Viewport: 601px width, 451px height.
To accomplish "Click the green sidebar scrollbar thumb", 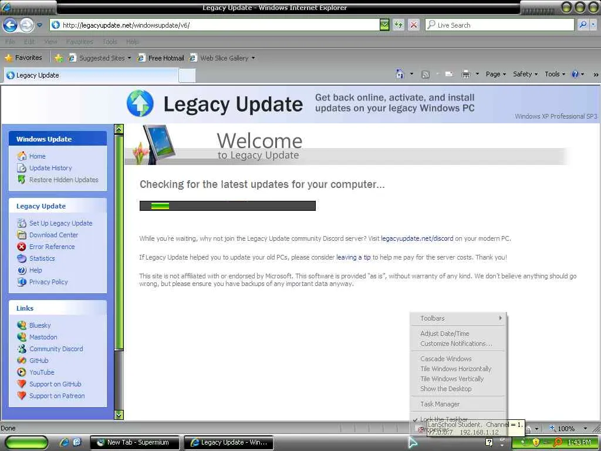I will coord(119,241).
